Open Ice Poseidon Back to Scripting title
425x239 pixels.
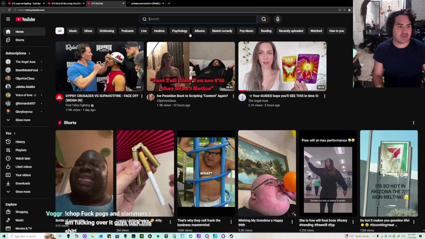coord(192,96)
